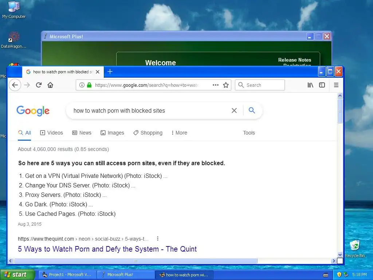Screen dimensions: 373x280
Task: Open result options dots beside thequint.com
Action: 157,238
